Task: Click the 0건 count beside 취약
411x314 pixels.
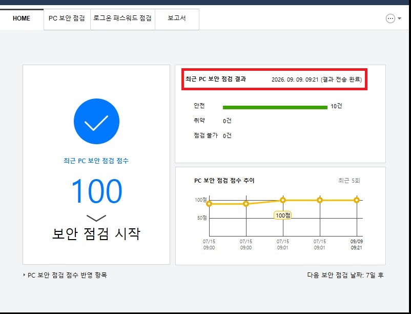Action: click(227, 121)
